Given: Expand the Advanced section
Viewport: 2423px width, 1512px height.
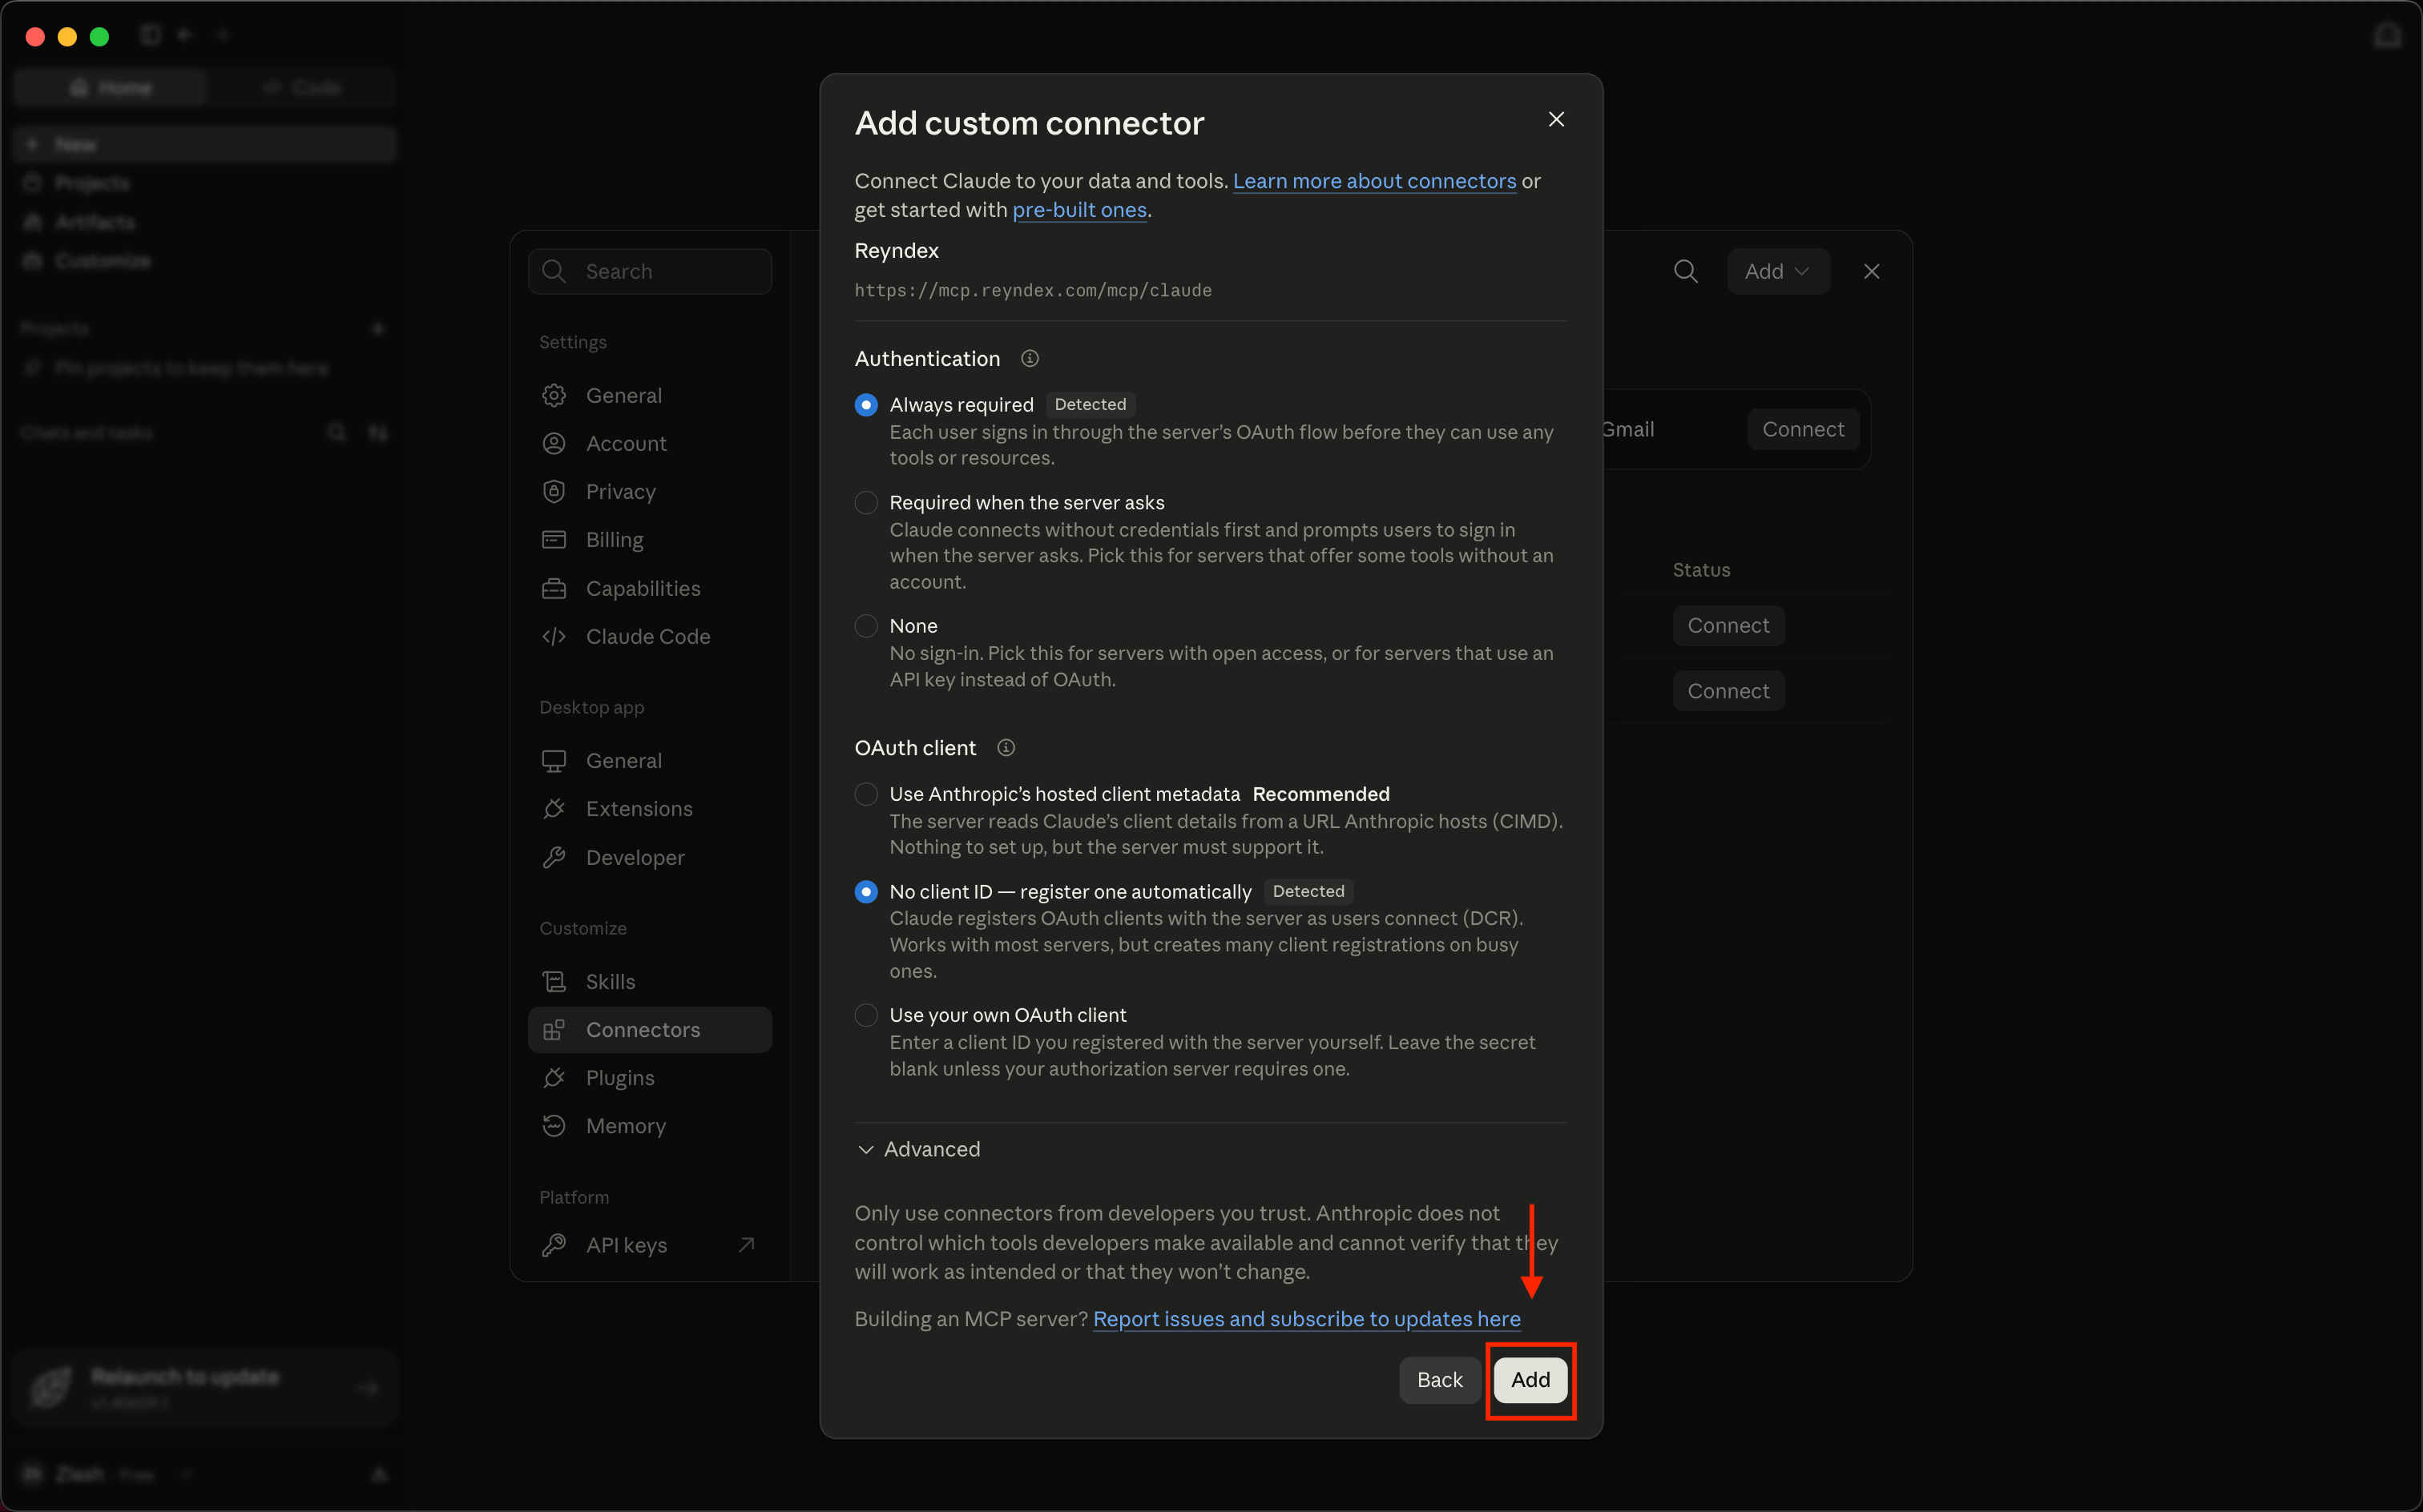Looking at the screenshot, I should [x=918, y=1149].
